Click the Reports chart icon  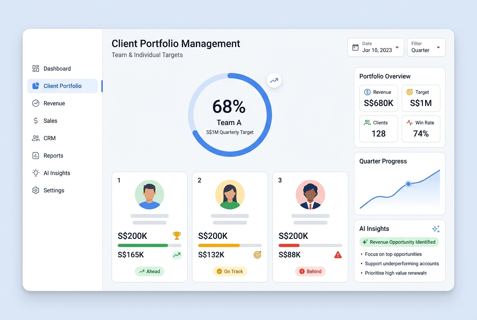click(x=36, y=155)
